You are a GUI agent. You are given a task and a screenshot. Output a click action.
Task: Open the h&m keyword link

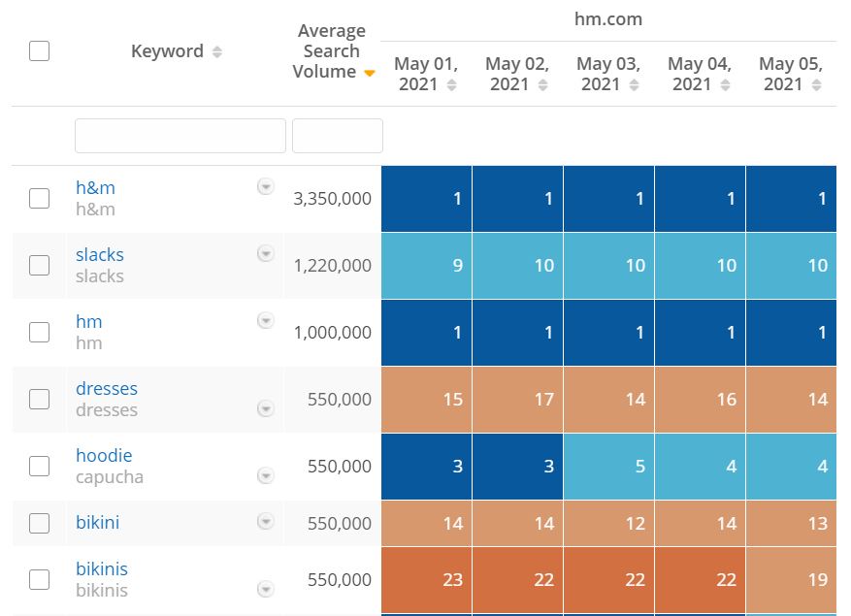[95, 188]
